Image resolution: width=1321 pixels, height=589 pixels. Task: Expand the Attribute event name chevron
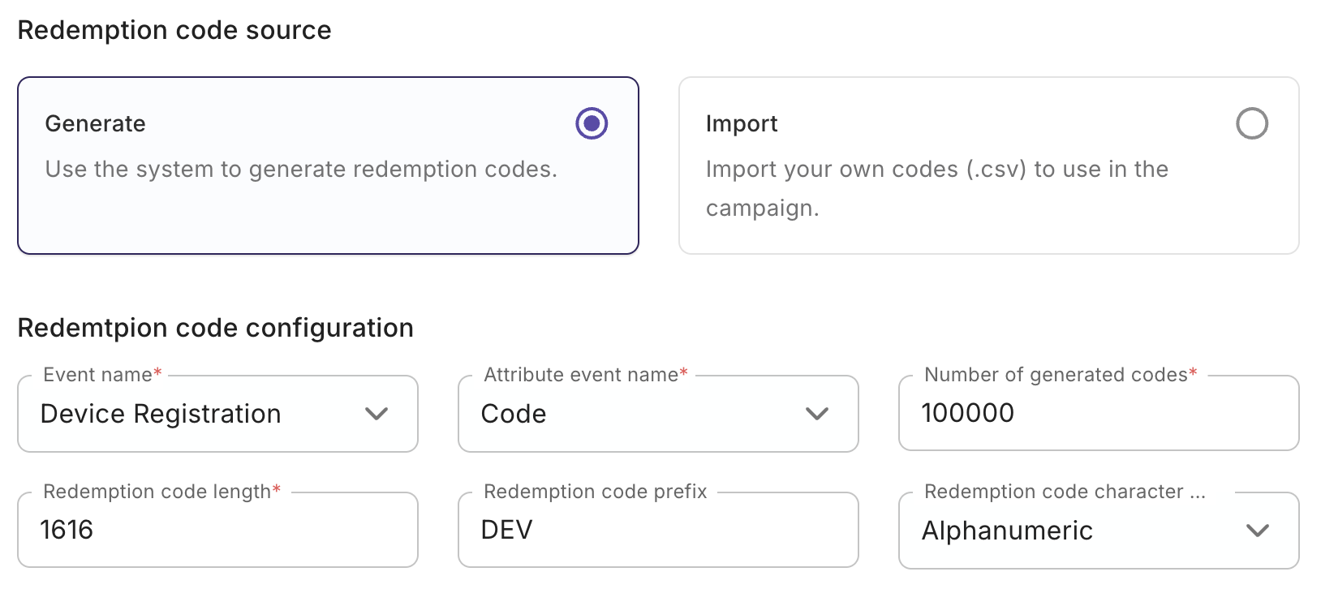click(x=816, y=414)
